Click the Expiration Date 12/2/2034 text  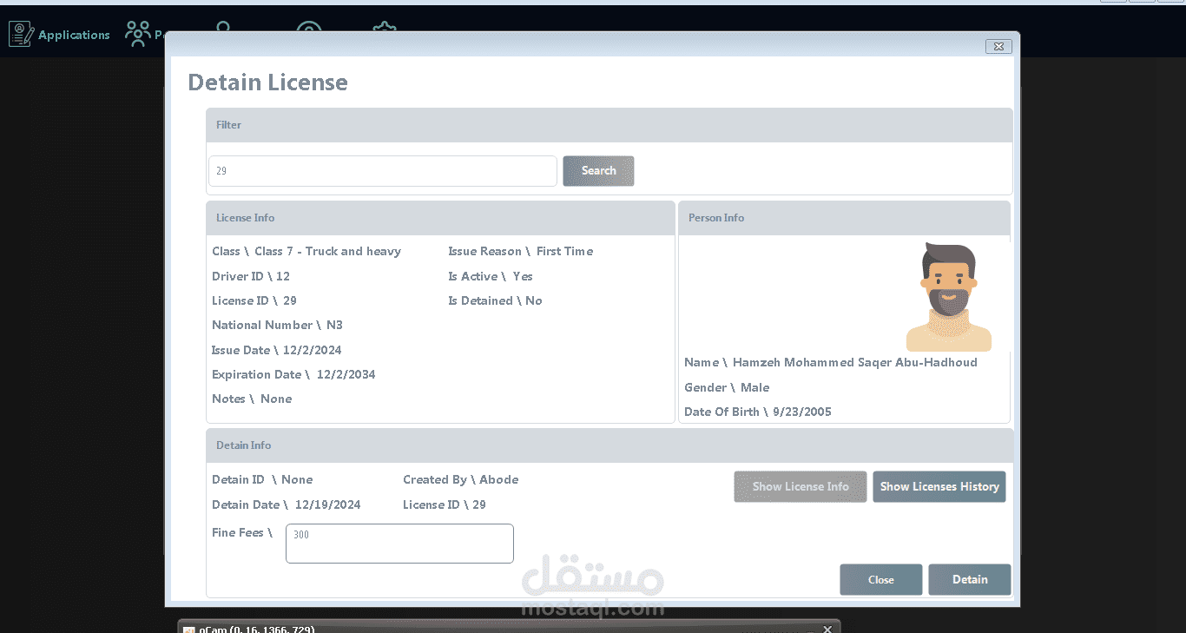[293, 375]
